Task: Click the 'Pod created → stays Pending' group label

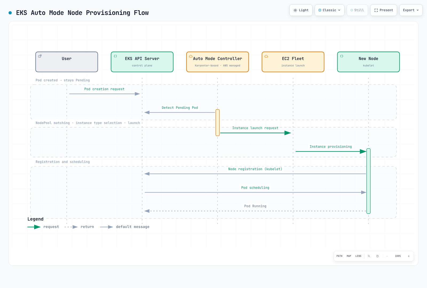Action: [x=63, y=80]
